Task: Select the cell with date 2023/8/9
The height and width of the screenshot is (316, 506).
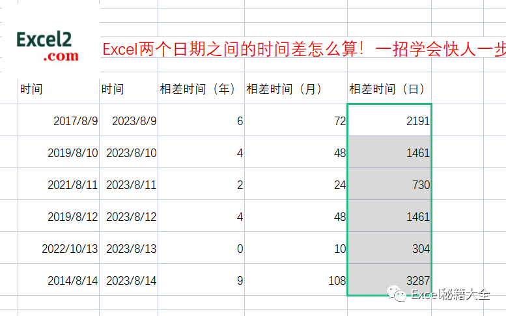Action: (x=129, y=120)
